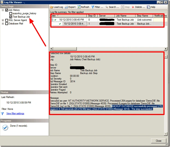The height and width of the screenshot is (147, 170).
Task: Click the Close button
Action: coord(159,141)
